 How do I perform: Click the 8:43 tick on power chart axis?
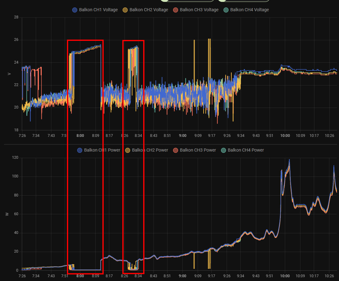coord(153,276)
